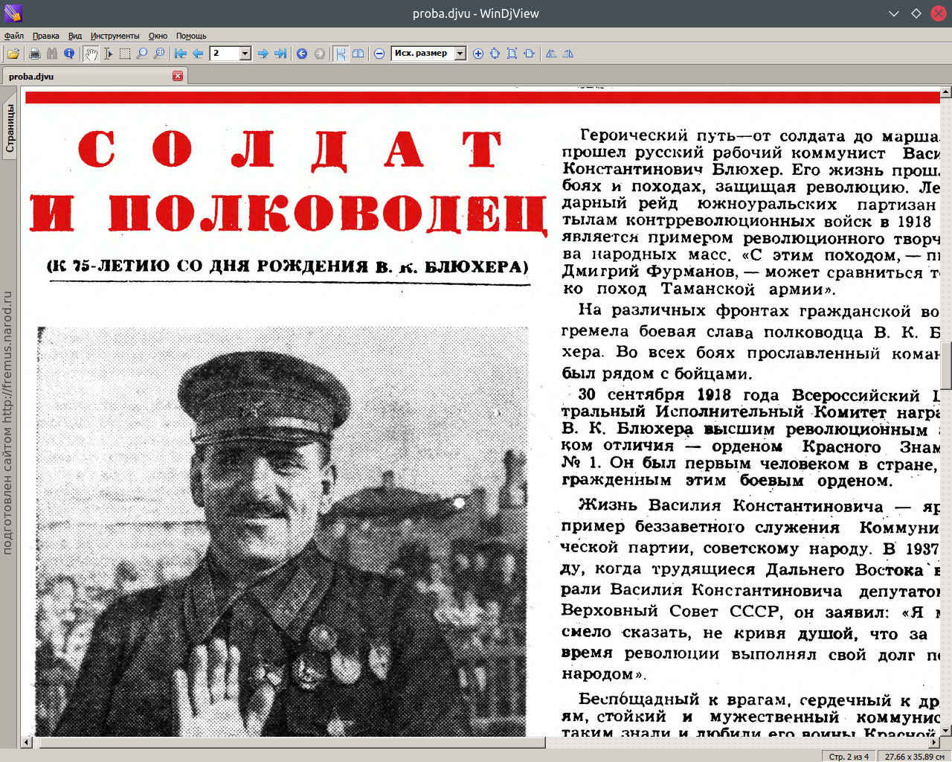Open the Файл menu
The height and width of the screenshot is (762, 952).
tap(14, 36)
